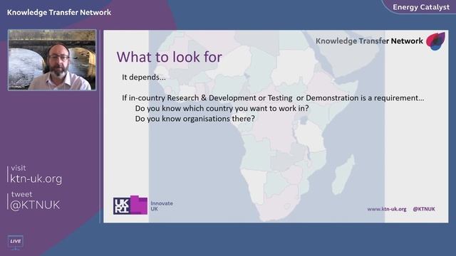Click www.ktn-uk.org on the slide footer
456x256 pixels.
pos(386,209)
